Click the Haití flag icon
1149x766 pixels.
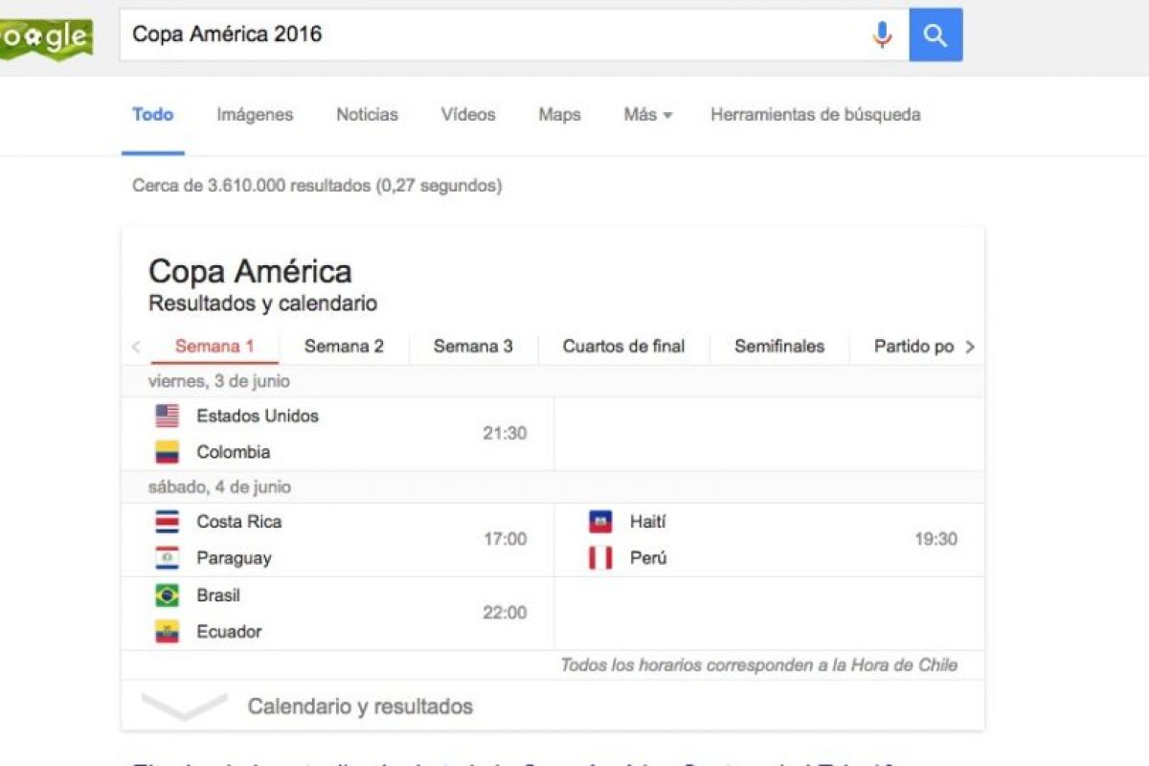[600, 522]
